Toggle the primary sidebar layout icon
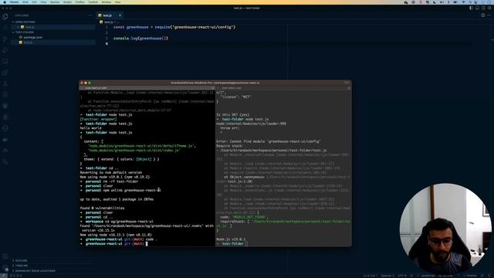 (471, 8)
